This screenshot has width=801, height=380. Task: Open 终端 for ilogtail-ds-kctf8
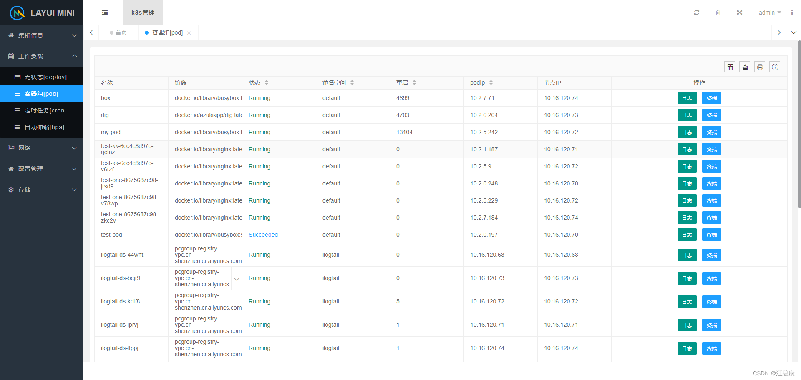712,302
